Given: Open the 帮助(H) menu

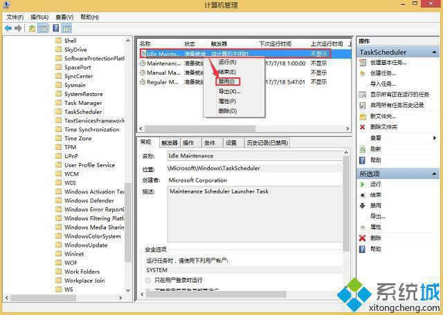Looking at the screenshot, I should click(89, 17).
